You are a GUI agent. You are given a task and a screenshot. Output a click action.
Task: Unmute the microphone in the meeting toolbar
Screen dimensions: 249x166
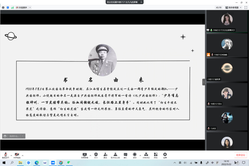click(x=5, y=155)
